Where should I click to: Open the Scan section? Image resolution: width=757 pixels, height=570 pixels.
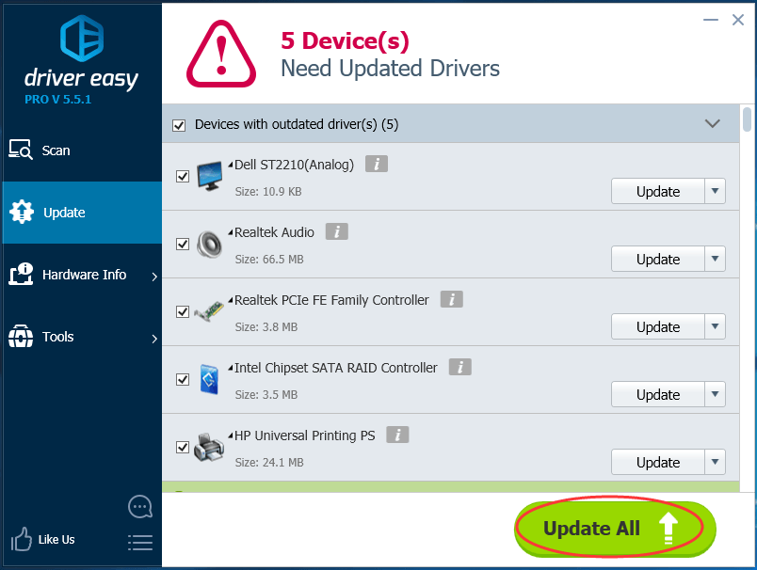82,150
